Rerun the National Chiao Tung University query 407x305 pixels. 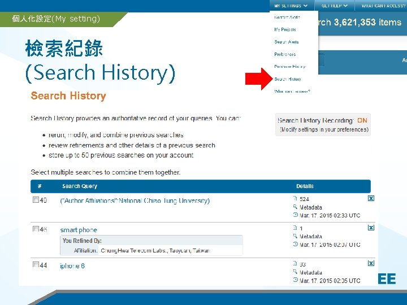tap(135, 201)
